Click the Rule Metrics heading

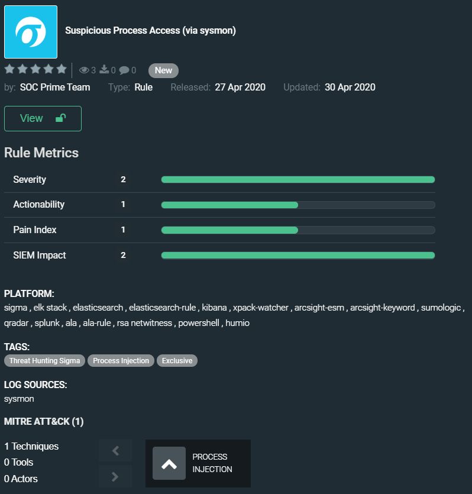[x=41, y=153]
